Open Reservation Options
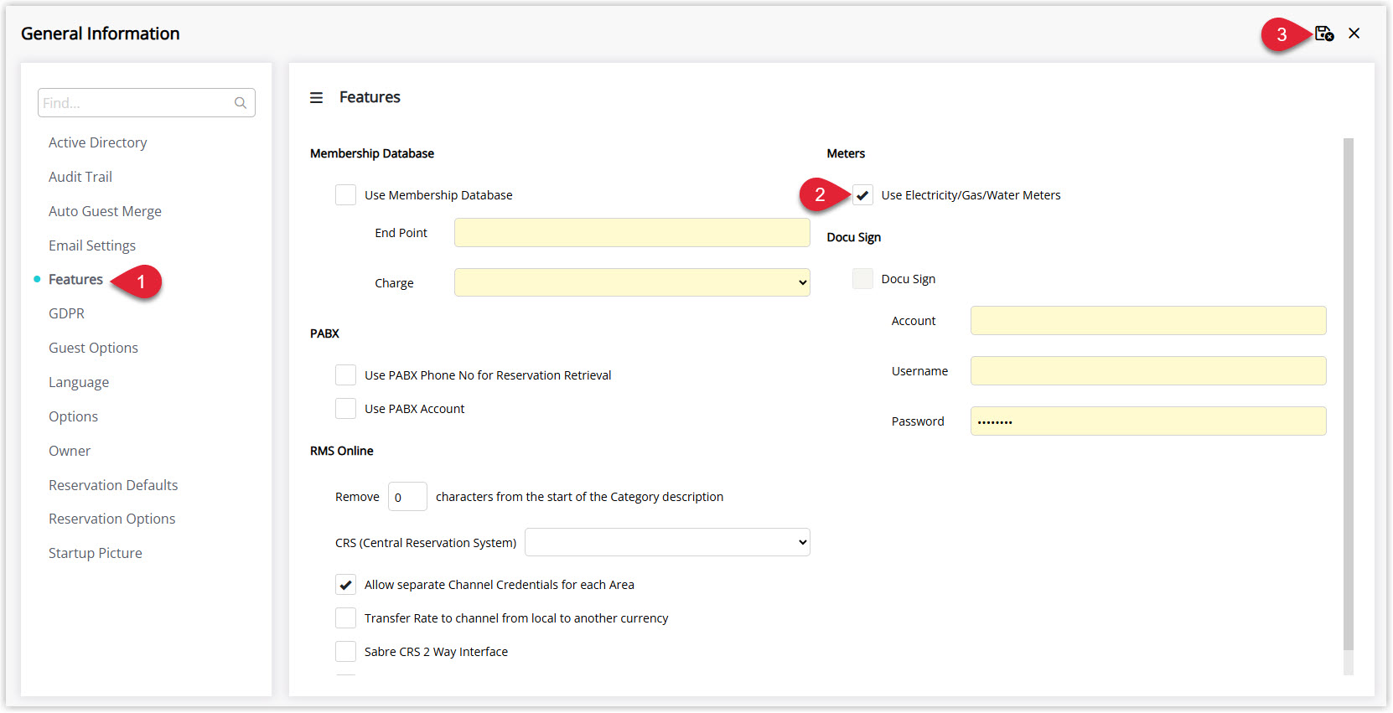The image size is (1393, 713). click(112, 519)
